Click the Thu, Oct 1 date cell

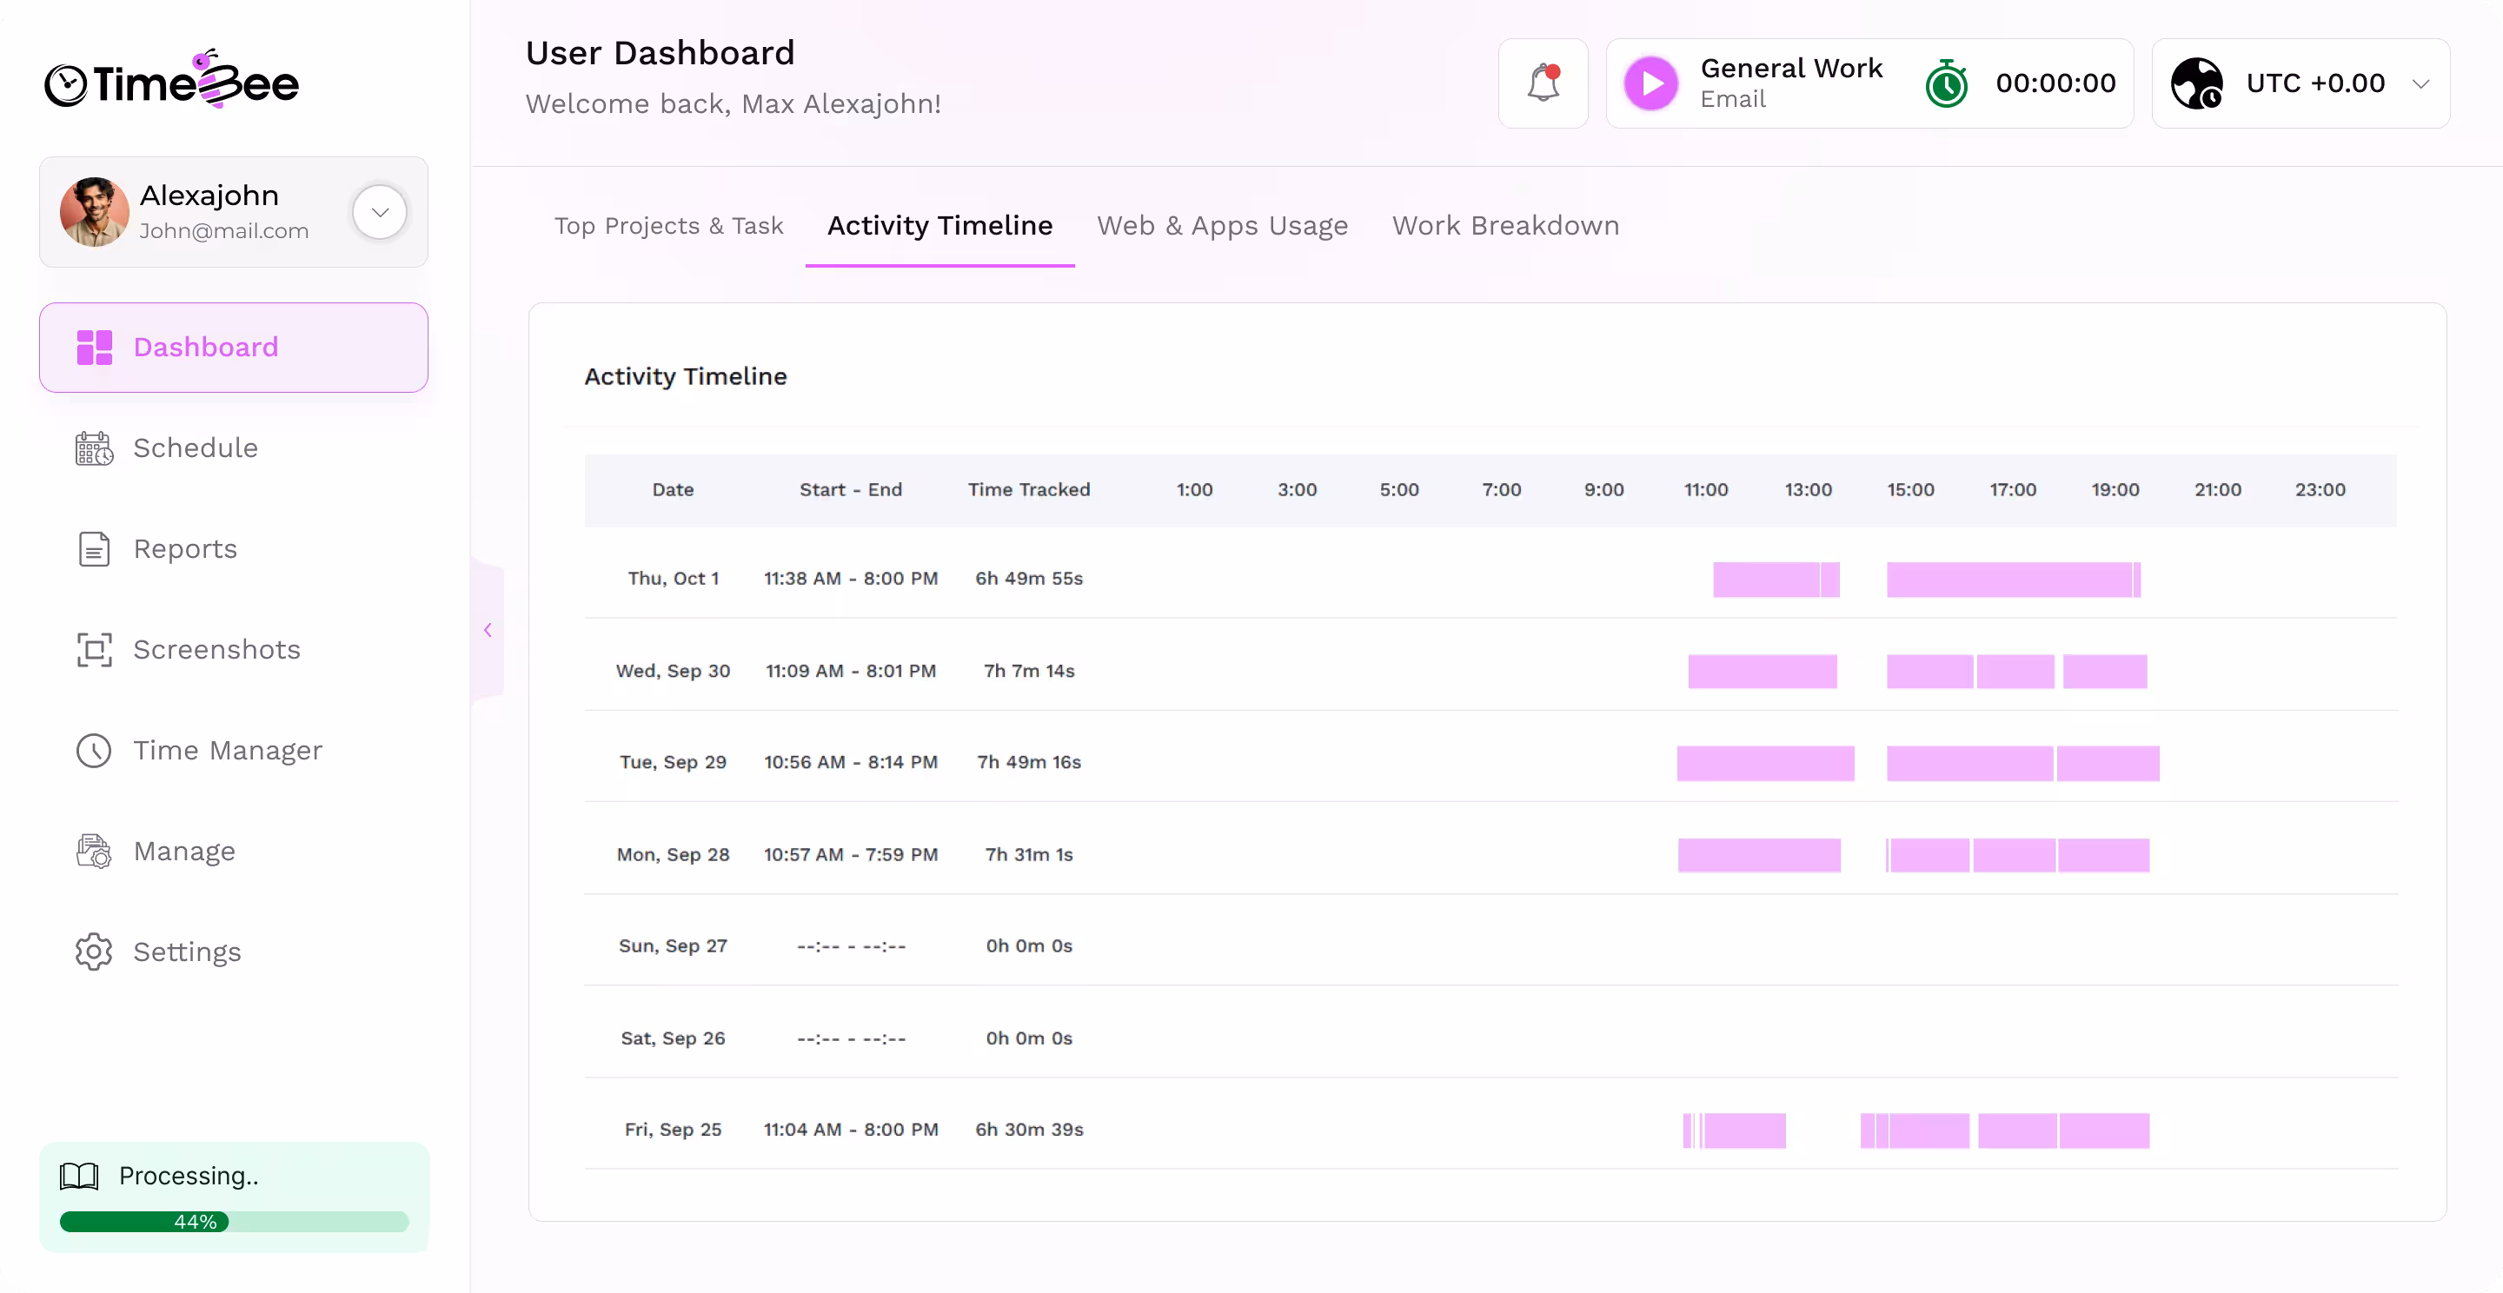click(x=673, y=579)
